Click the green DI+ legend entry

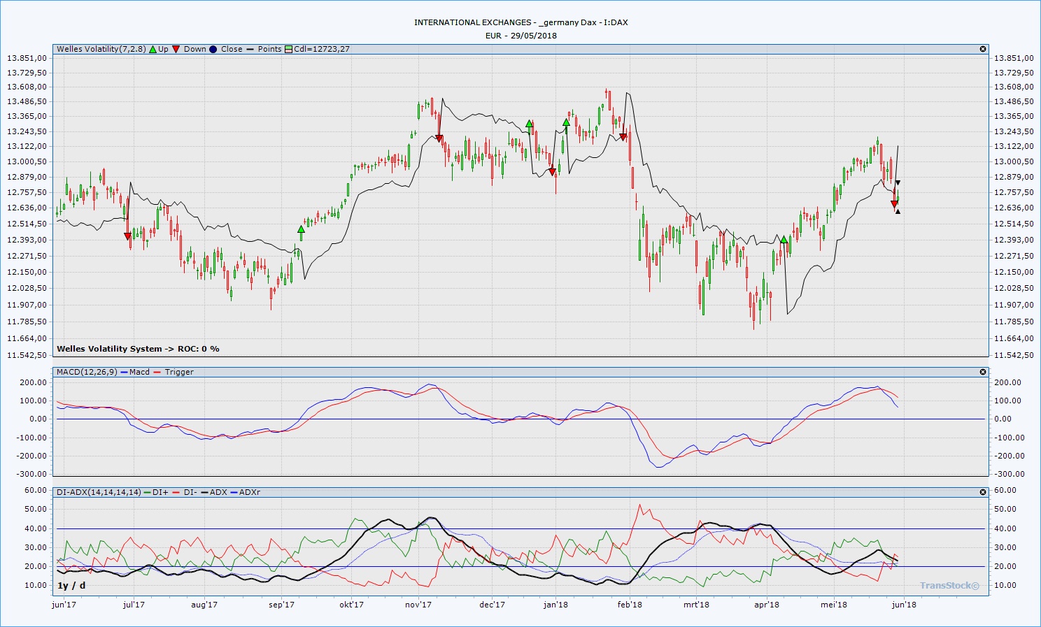[x=156, y=492]
